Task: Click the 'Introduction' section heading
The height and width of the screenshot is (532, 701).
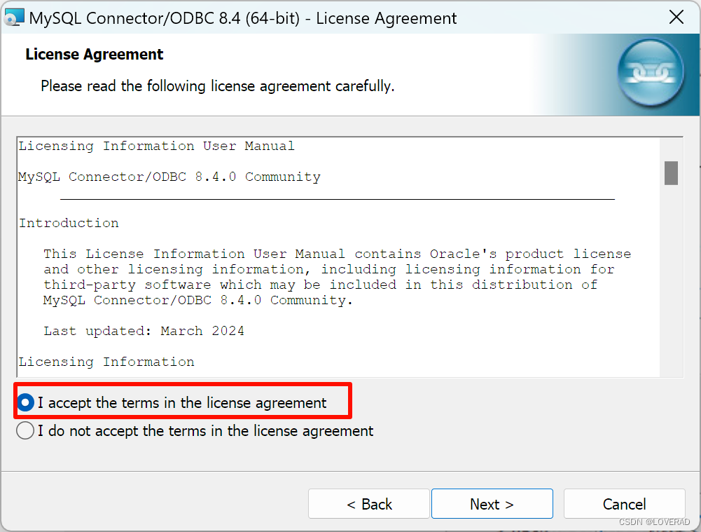Action: tap(68, 223)
